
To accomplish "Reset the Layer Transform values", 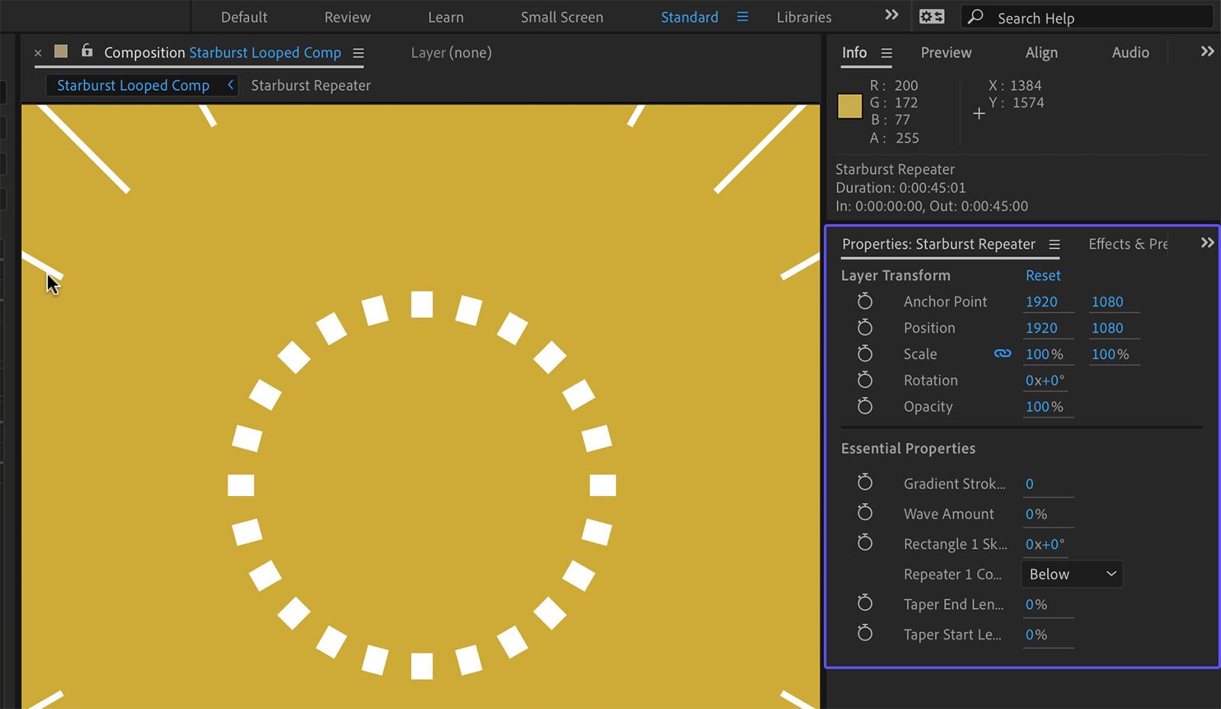I will [x=1042, y=275].
